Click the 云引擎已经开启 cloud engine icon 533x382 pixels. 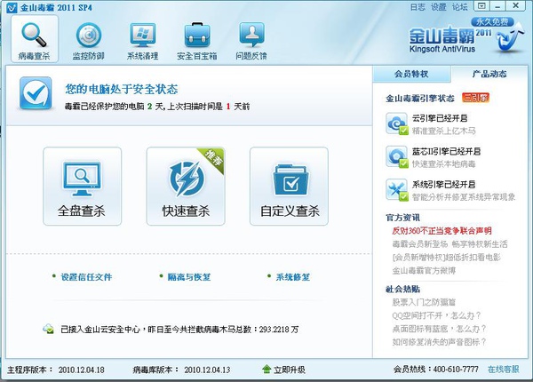pos(397,123)
